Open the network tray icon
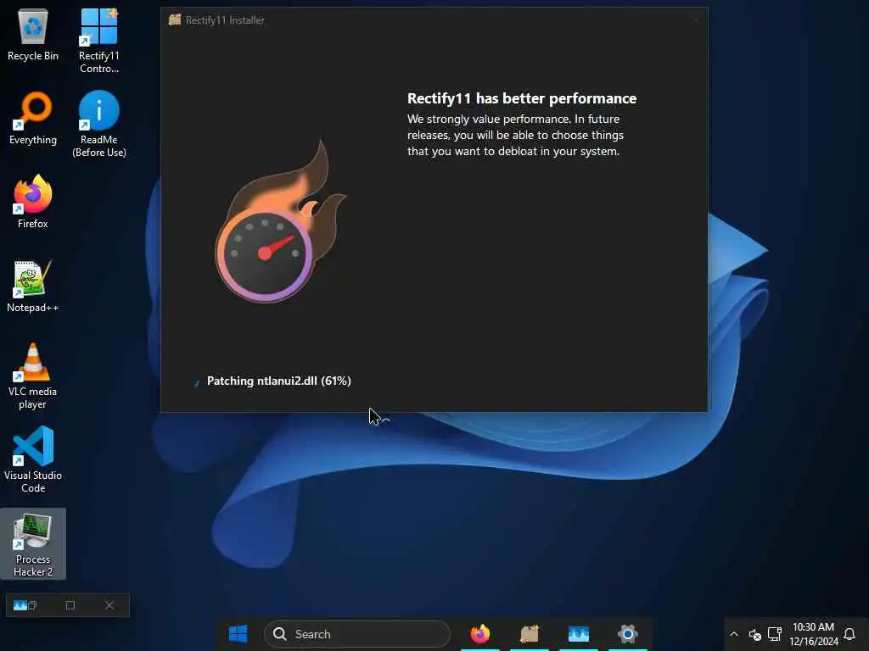This screenshot has width=869, height=651. [x=775, y=634]
